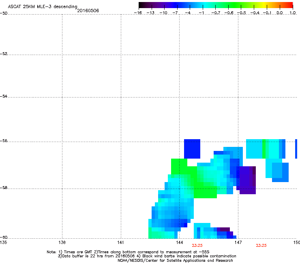Click the longitude label 138
The image size is (300, 263).
(62, 242)
